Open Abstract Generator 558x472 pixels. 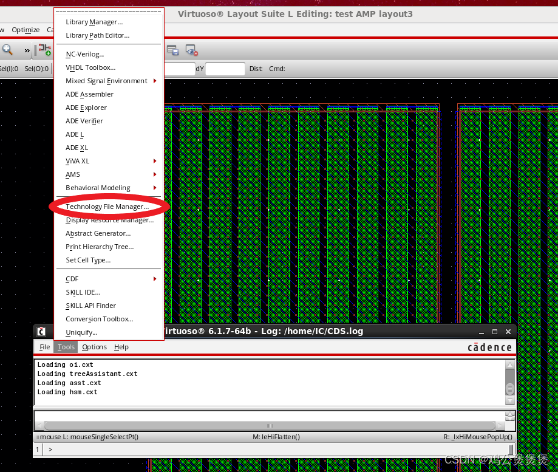point(98,233)
